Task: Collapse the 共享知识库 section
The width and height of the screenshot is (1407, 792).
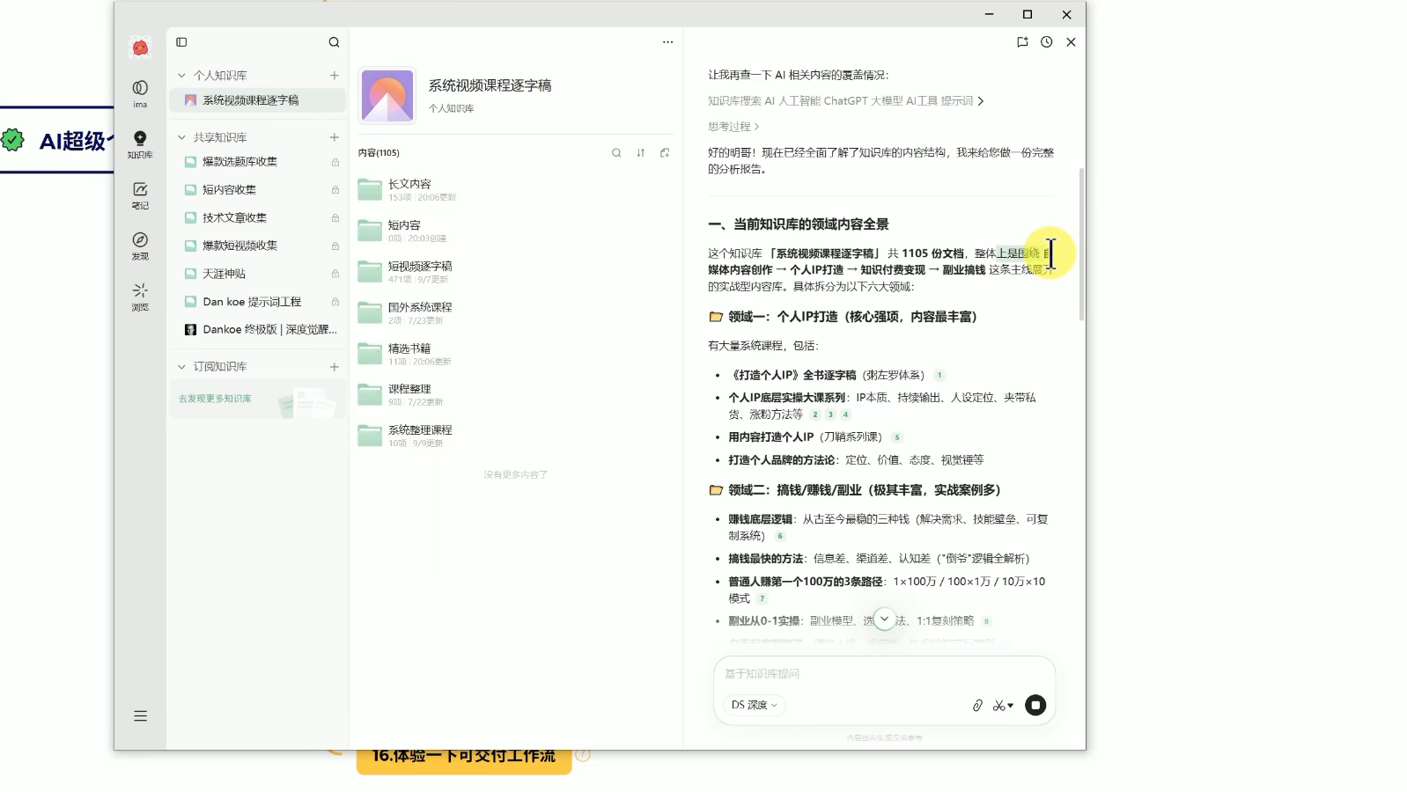Action: tap(181, 137)
